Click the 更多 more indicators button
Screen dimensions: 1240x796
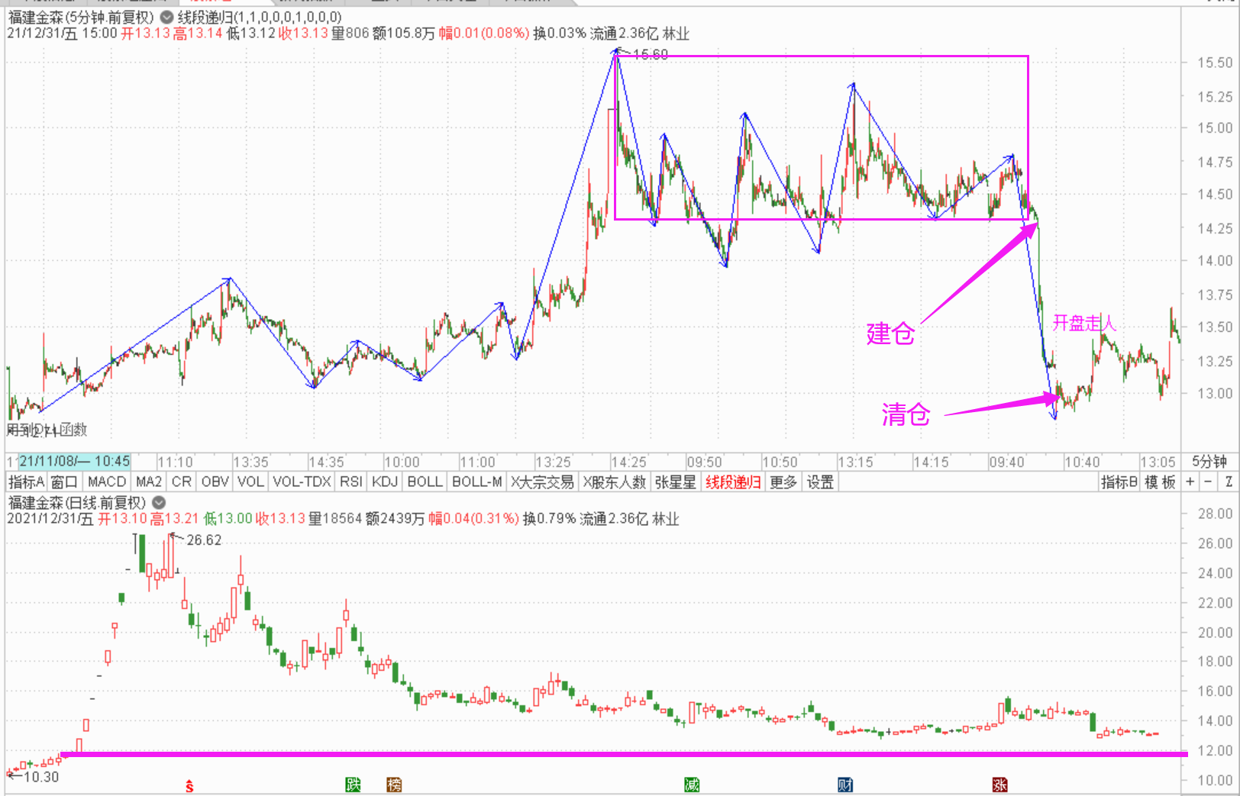(783, 482)
